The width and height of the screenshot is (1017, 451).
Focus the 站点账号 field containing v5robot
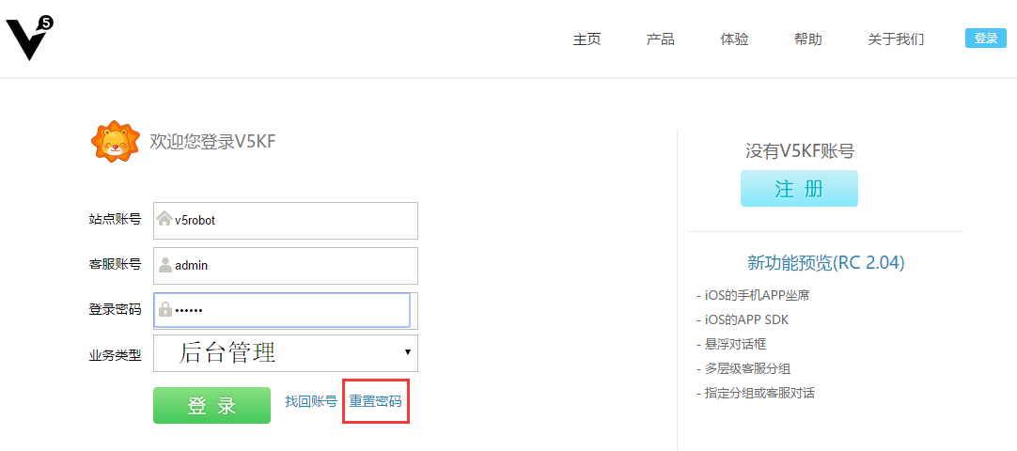tap(286, 220)
